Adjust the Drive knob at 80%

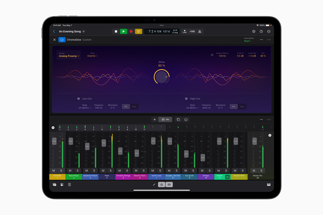pyautogui.click(x=161, y=76)
